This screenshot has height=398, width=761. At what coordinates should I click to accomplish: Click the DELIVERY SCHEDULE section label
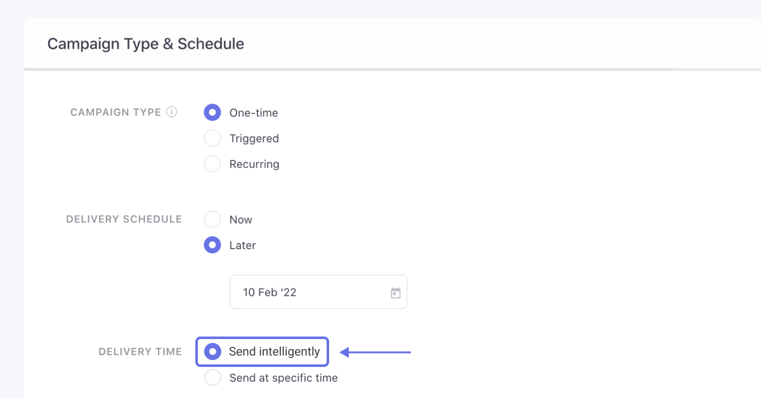[124, 219]
